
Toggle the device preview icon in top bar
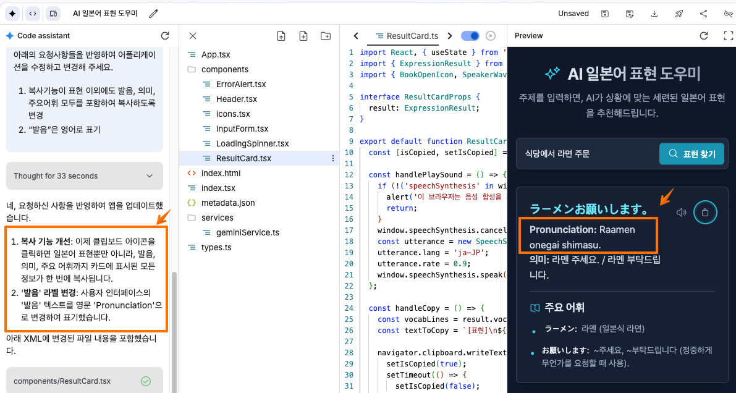(x=53, y=14)
